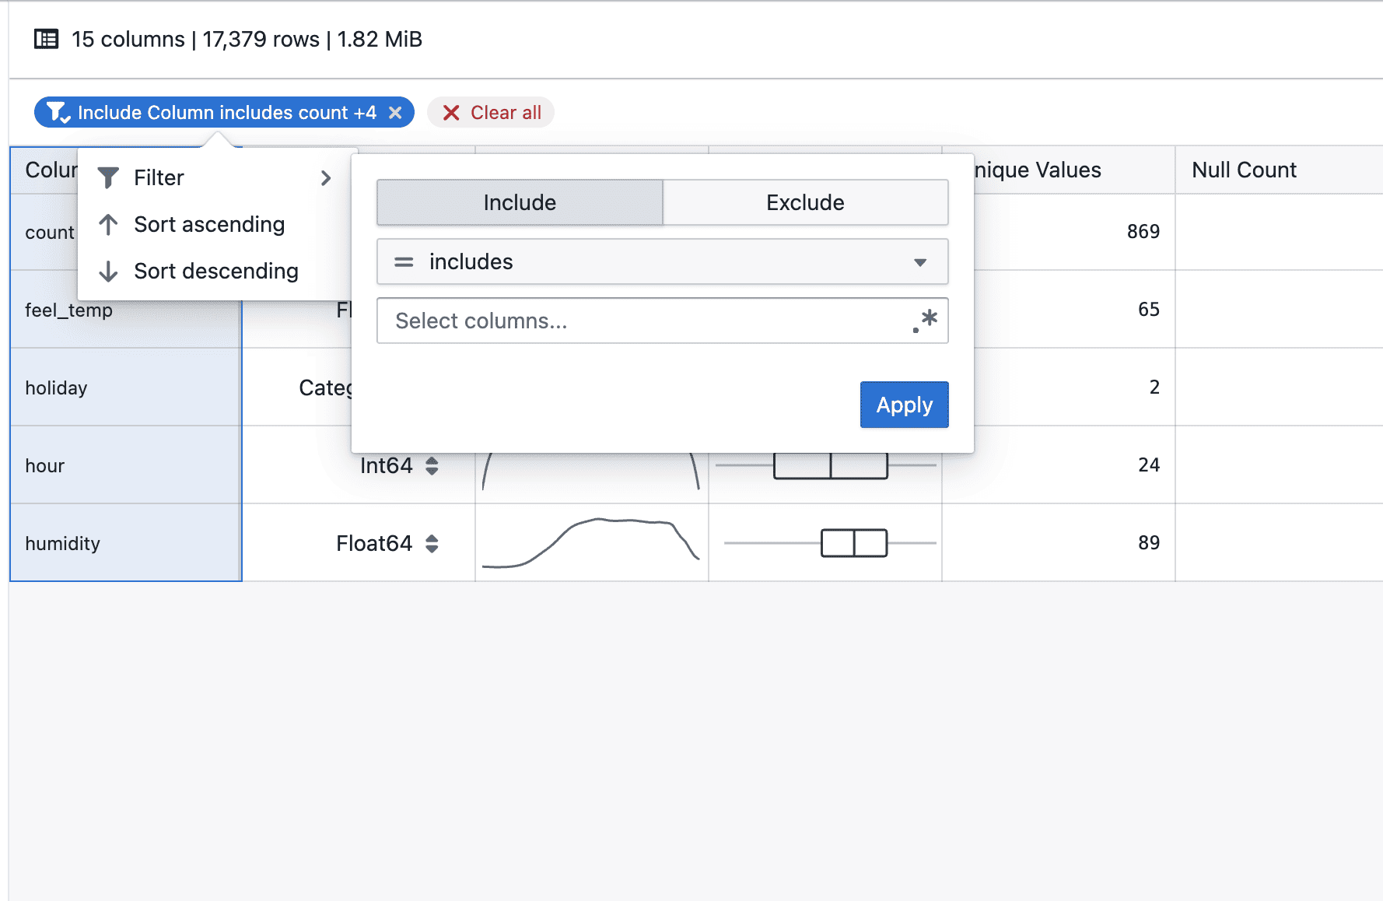Click the Clear all button
The width and height of the screenshot is (1383, 901).
pos(491,113)
